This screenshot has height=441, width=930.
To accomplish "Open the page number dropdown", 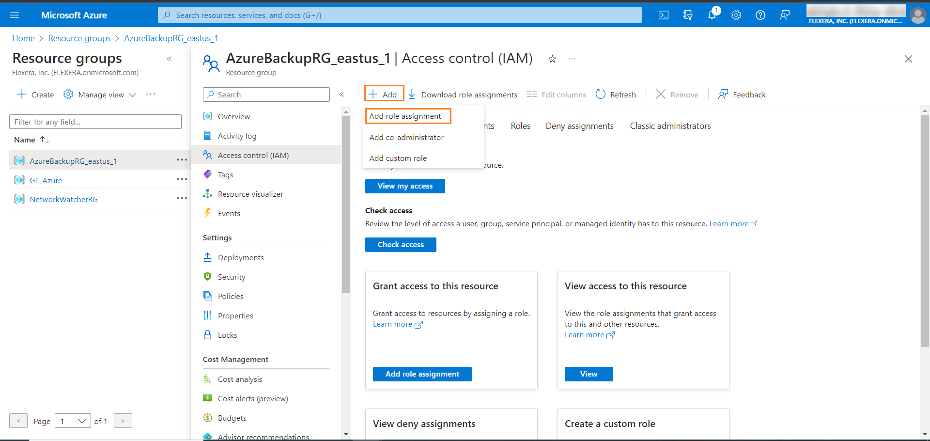I will (x=73, y=421).
